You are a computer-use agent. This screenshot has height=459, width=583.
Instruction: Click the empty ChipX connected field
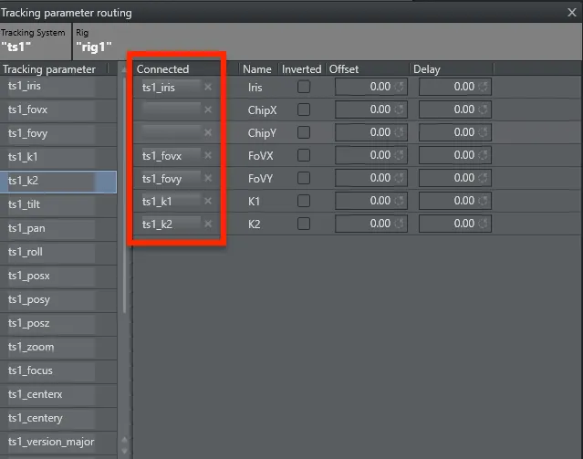[172, 110]
